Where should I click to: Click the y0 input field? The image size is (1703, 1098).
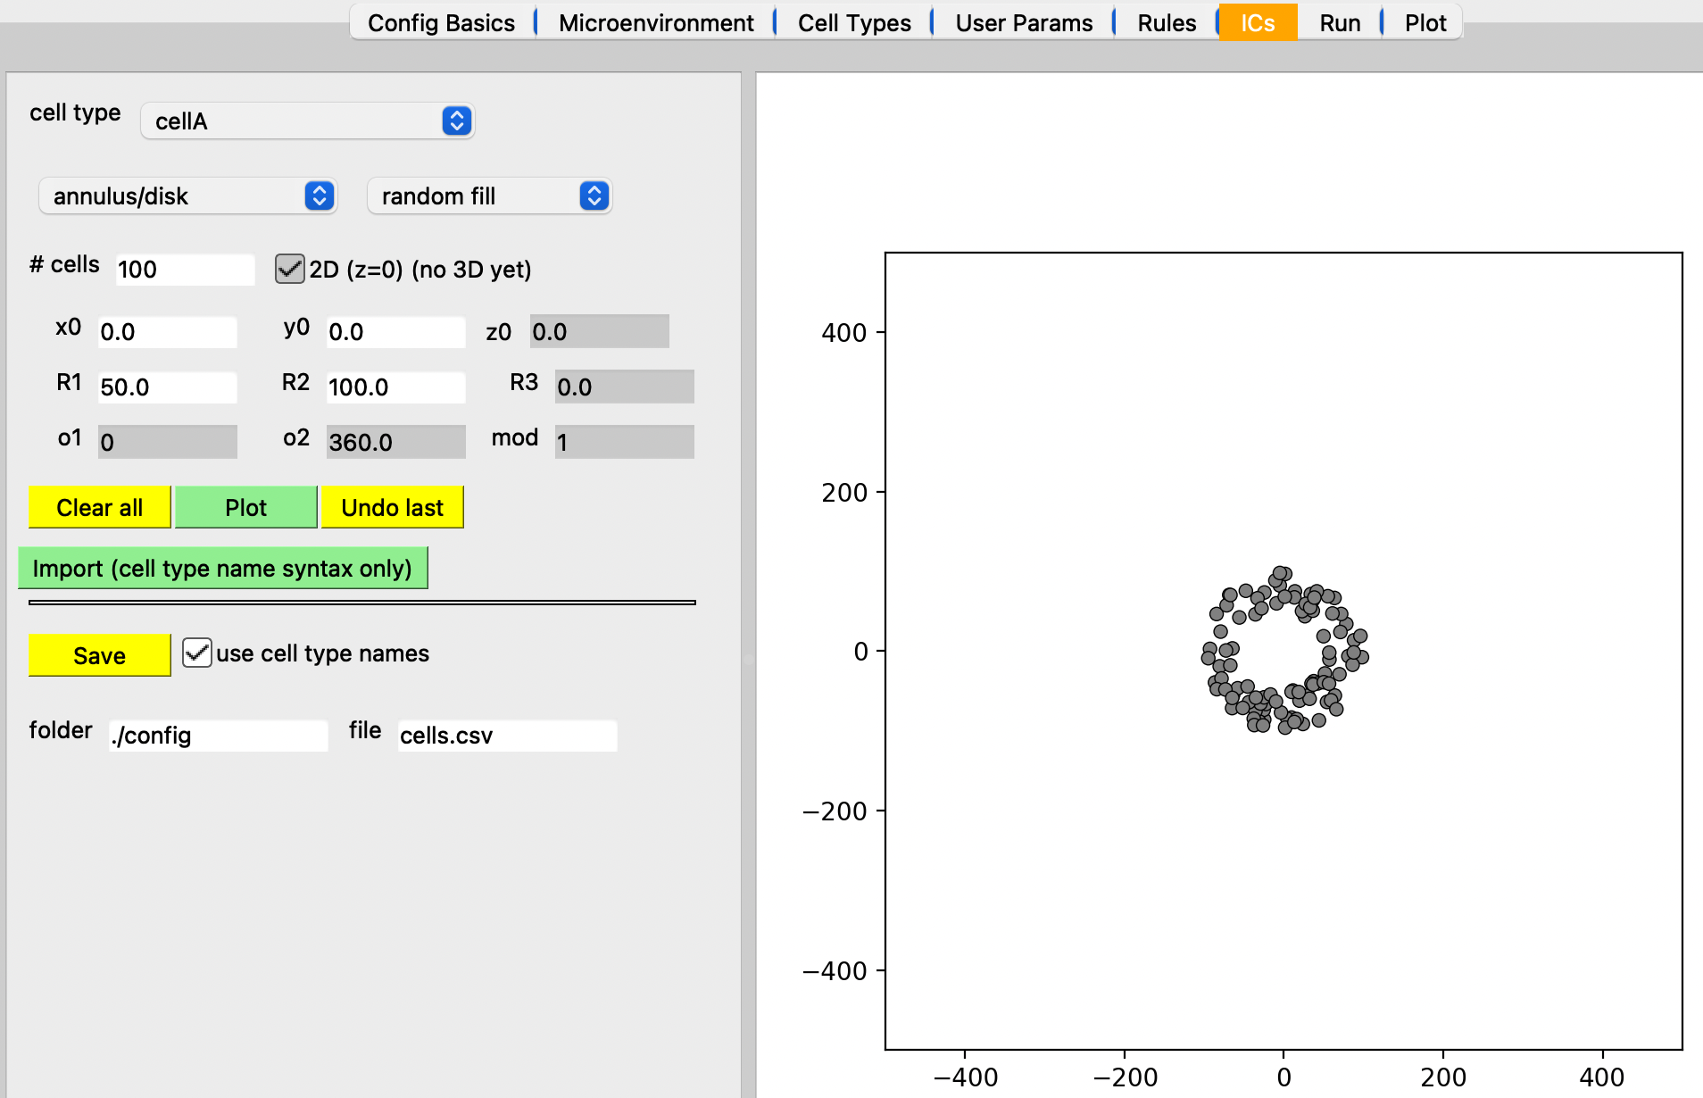click(x=395, y=331)
